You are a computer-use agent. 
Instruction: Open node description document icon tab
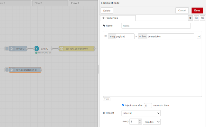coord(196,18)
